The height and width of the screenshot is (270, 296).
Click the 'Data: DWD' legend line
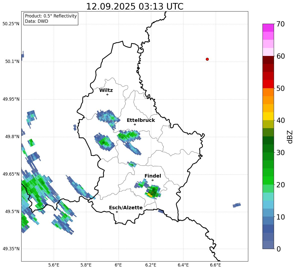click(x=36, y=21)
